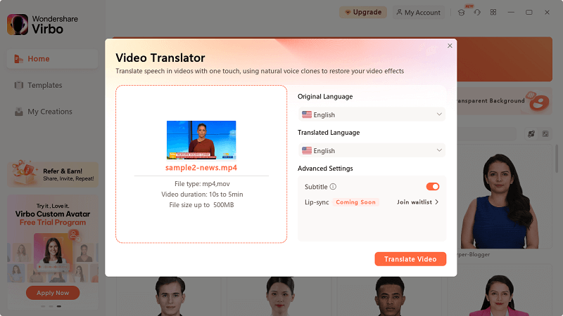Maximize the Virbo window
The height and width of the screenshot is (316, 563).
(529, 12)
